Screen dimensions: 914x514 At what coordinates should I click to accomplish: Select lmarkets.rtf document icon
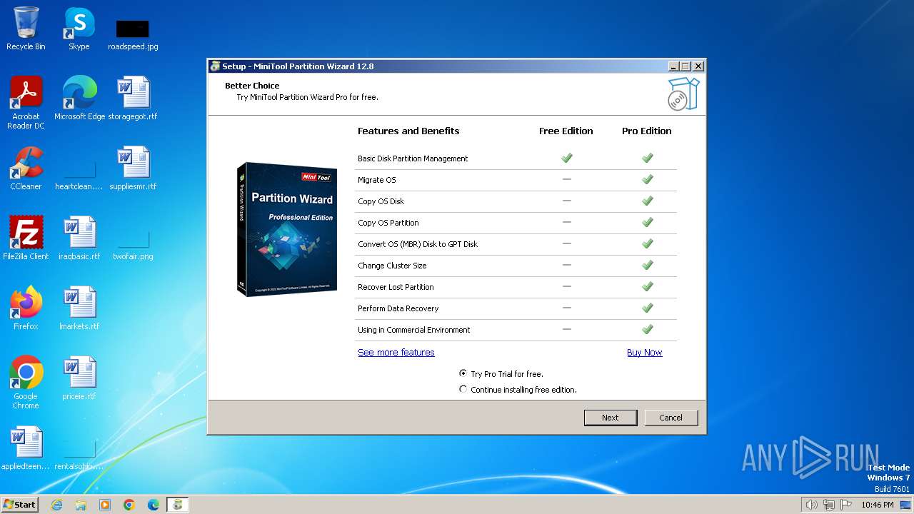tap(79, 308)
